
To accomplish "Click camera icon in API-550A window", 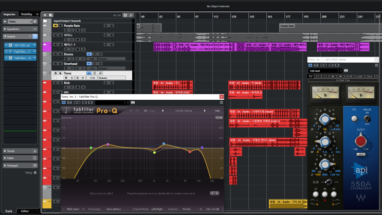I will [x=346, y=70].
